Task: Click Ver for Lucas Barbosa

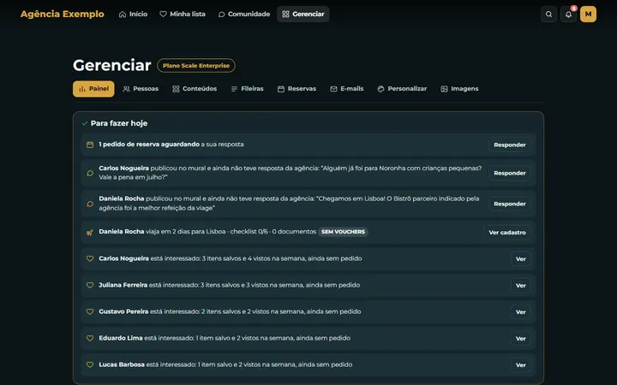Action: [521, 365]
